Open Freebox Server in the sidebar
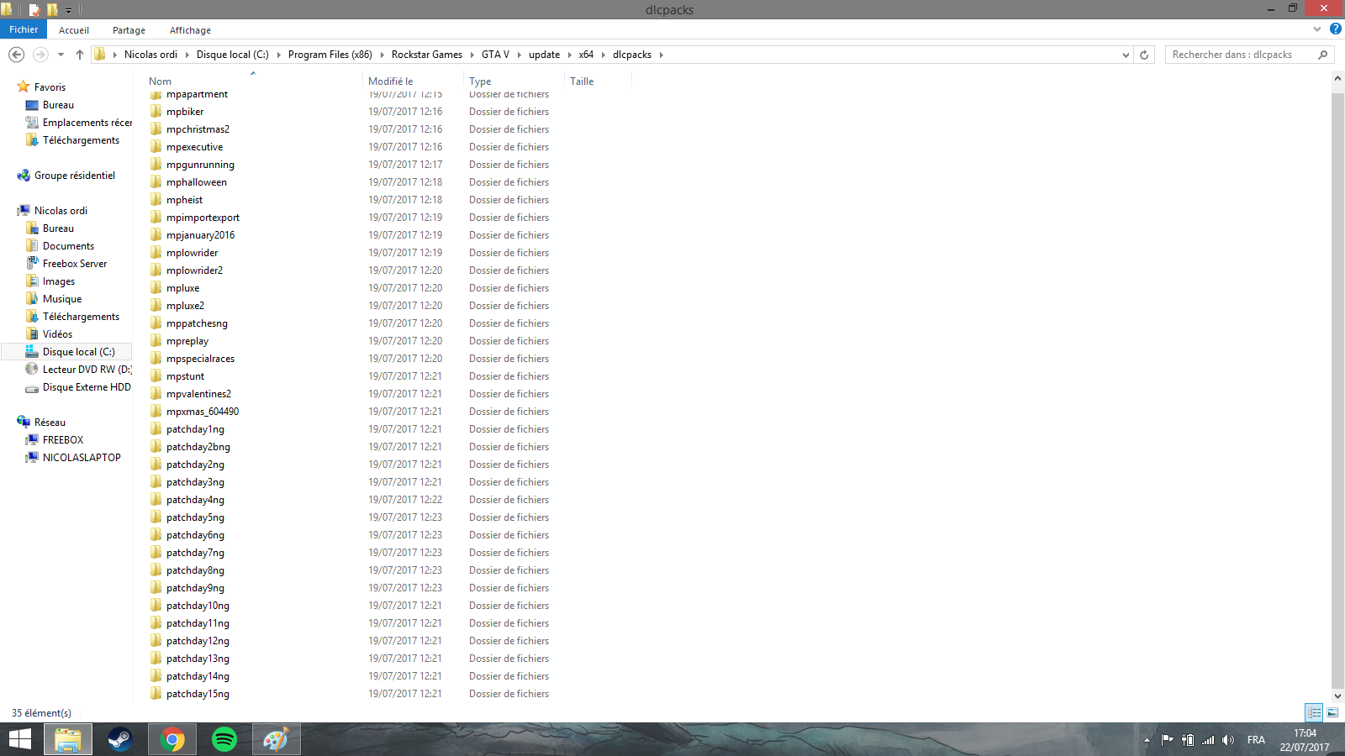 tap(74, 264)
